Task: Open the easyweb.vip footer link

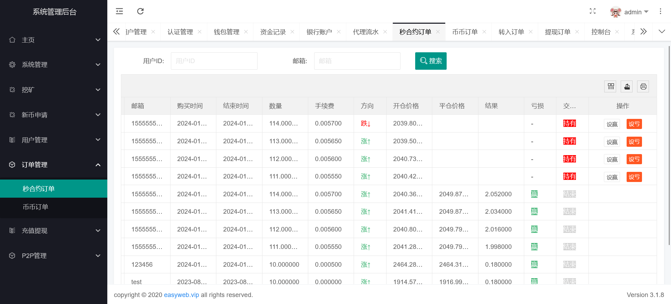Action: 181,295
